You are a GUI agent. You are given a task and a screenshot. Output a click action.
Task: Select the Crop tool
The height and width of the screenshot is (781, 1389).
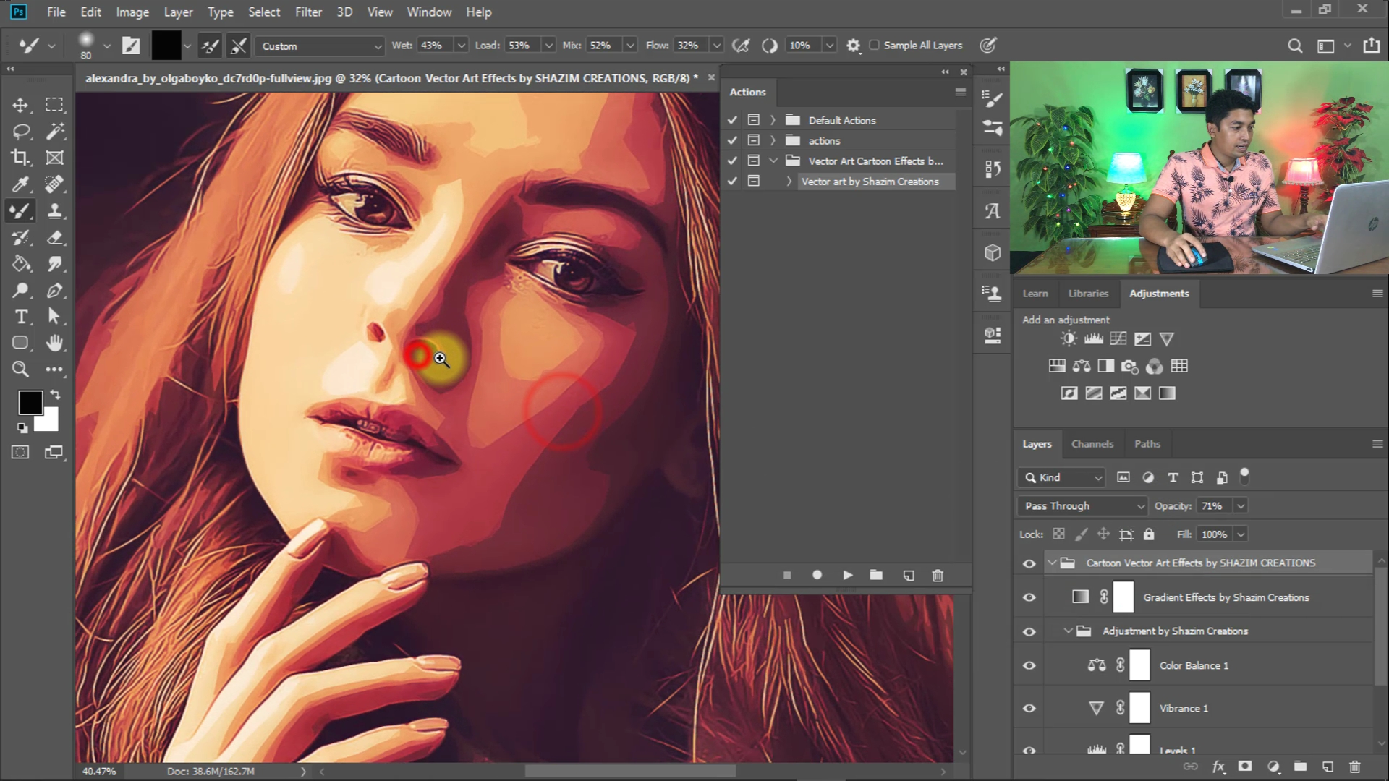[x=20, y=158]
